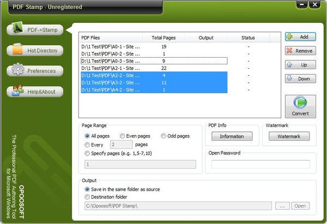Screen dimensions: 327x224
Task: Move the selected file Up
Action: click(x=300, y=65)
